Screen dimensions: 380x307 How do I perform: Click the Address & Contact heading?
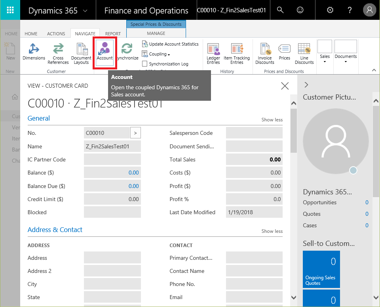55,230
